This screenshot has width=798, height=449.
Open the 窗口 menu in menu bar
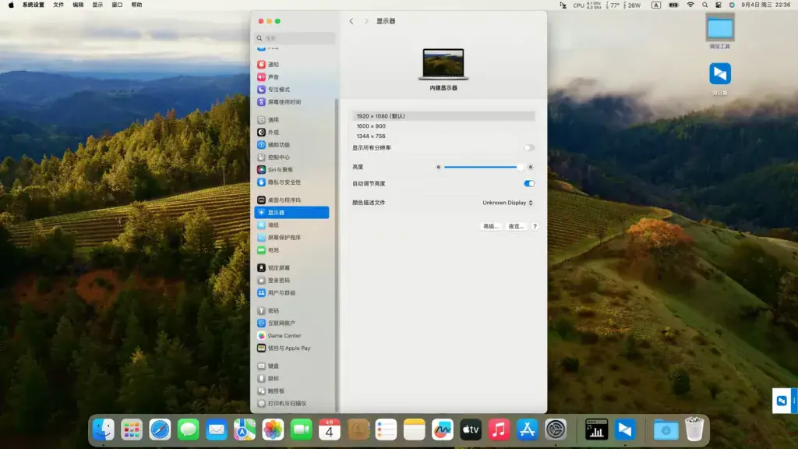pos(117,5)
